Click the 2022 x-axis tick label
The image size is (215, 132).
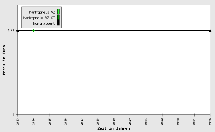pos(162,120)
